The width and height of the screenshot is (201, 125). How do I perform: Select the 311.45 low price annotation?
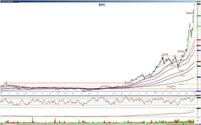coord(181,70)
